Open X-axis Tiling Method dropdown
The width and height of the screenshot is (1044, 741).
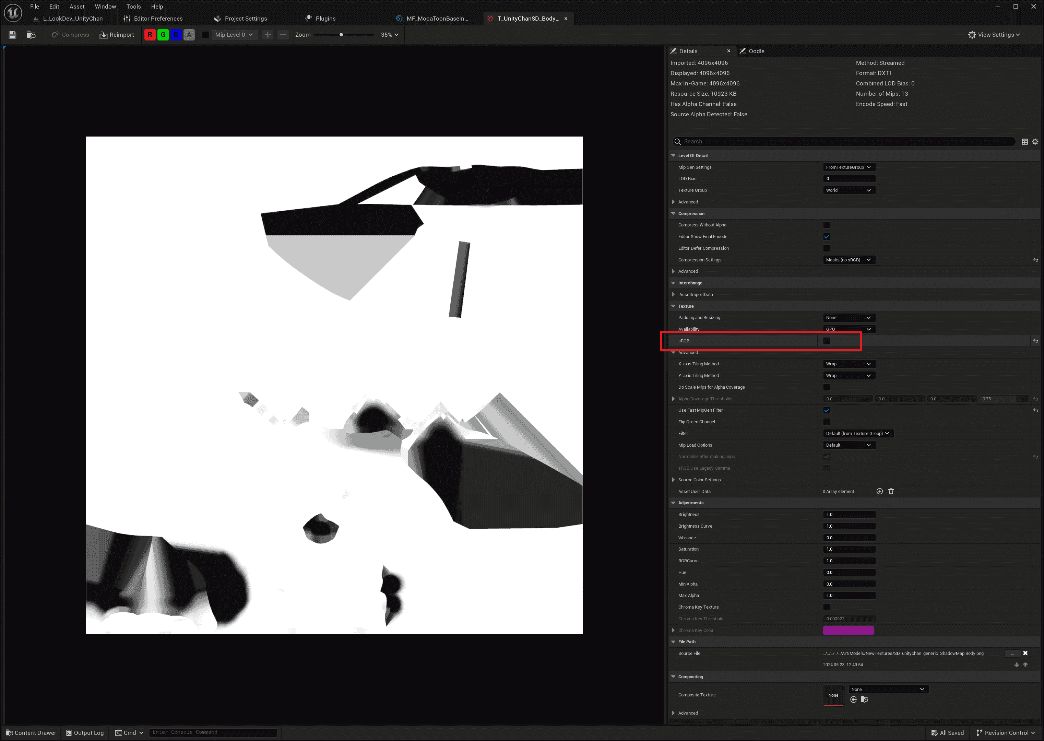tap(849, 364)
